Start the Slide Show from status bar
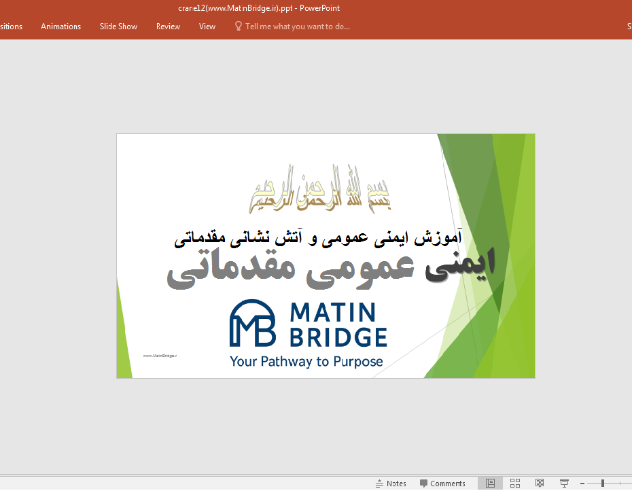The width and height of the screenshot is (632, 491). [564, 483]
